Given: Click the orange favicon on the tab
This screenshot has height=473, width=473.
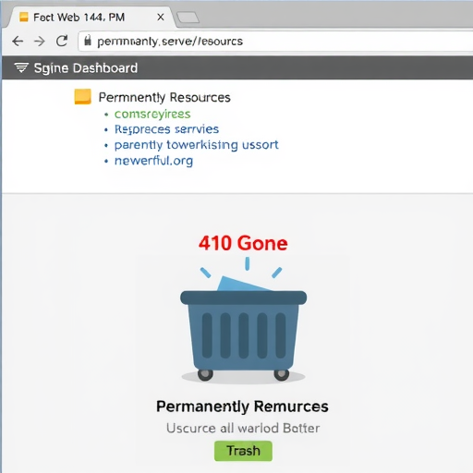Looking at the screenshot, I should 24,17.
